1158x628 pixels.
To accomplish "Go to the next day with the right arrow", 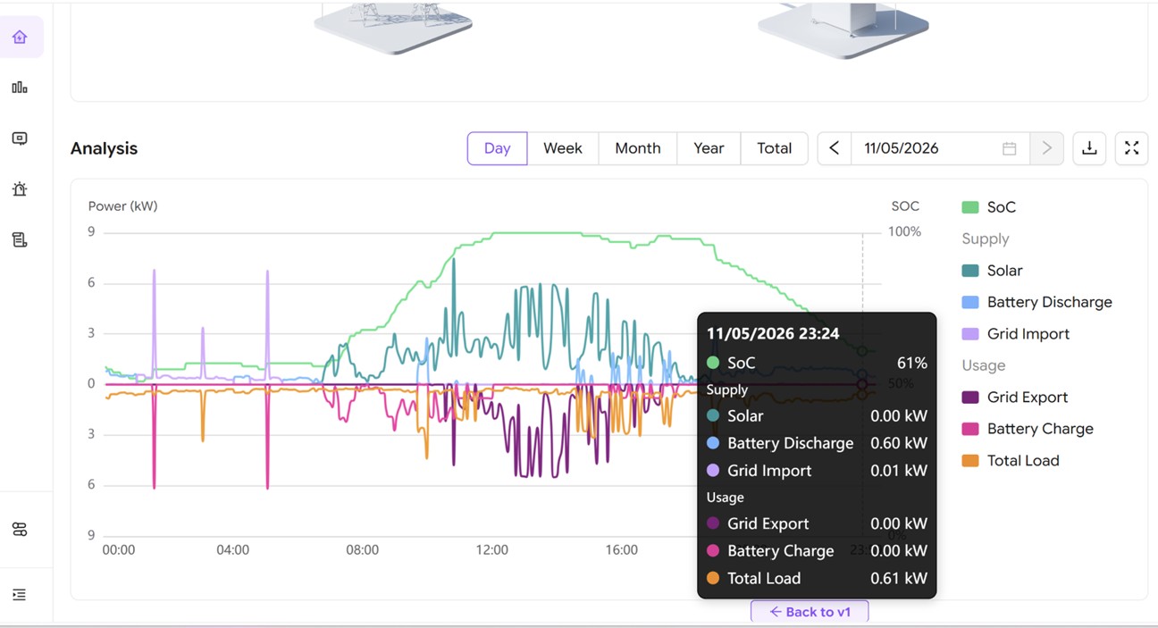I will (1046, 148).
